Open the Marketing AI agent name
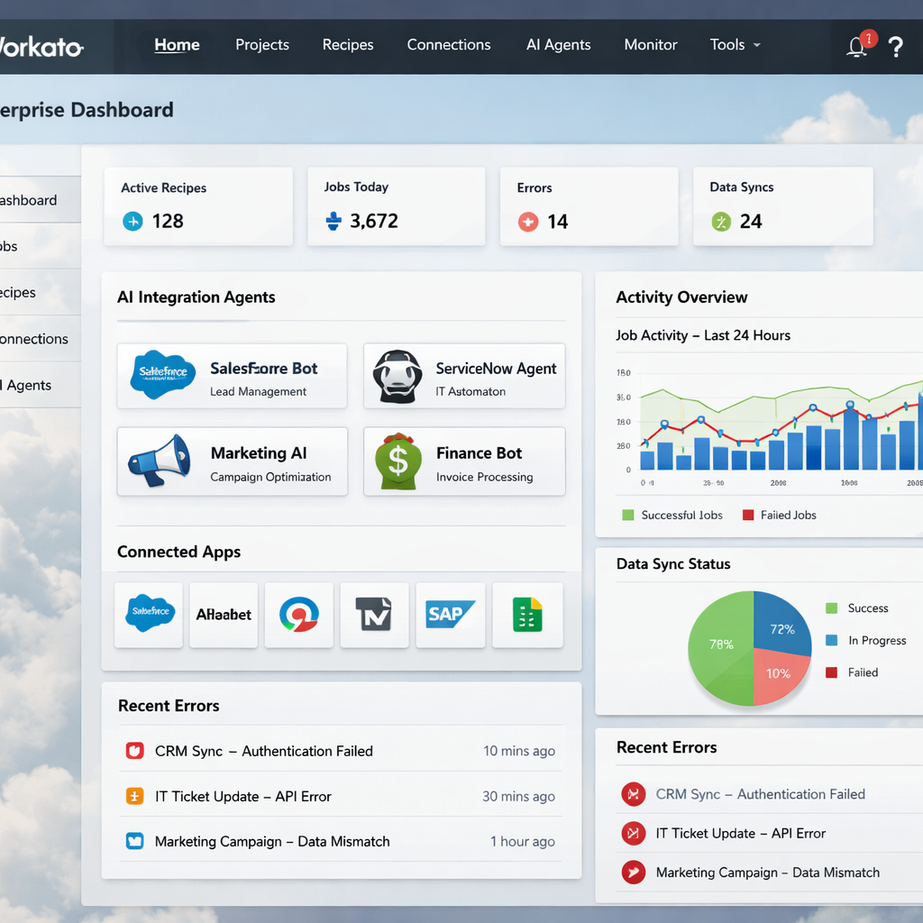The width and height of the screenshot is (923, 923). tap(259, 453)
